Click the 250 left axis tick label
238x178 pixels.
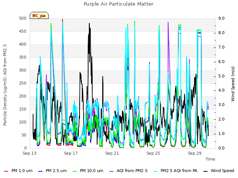(x=23, y=83)
